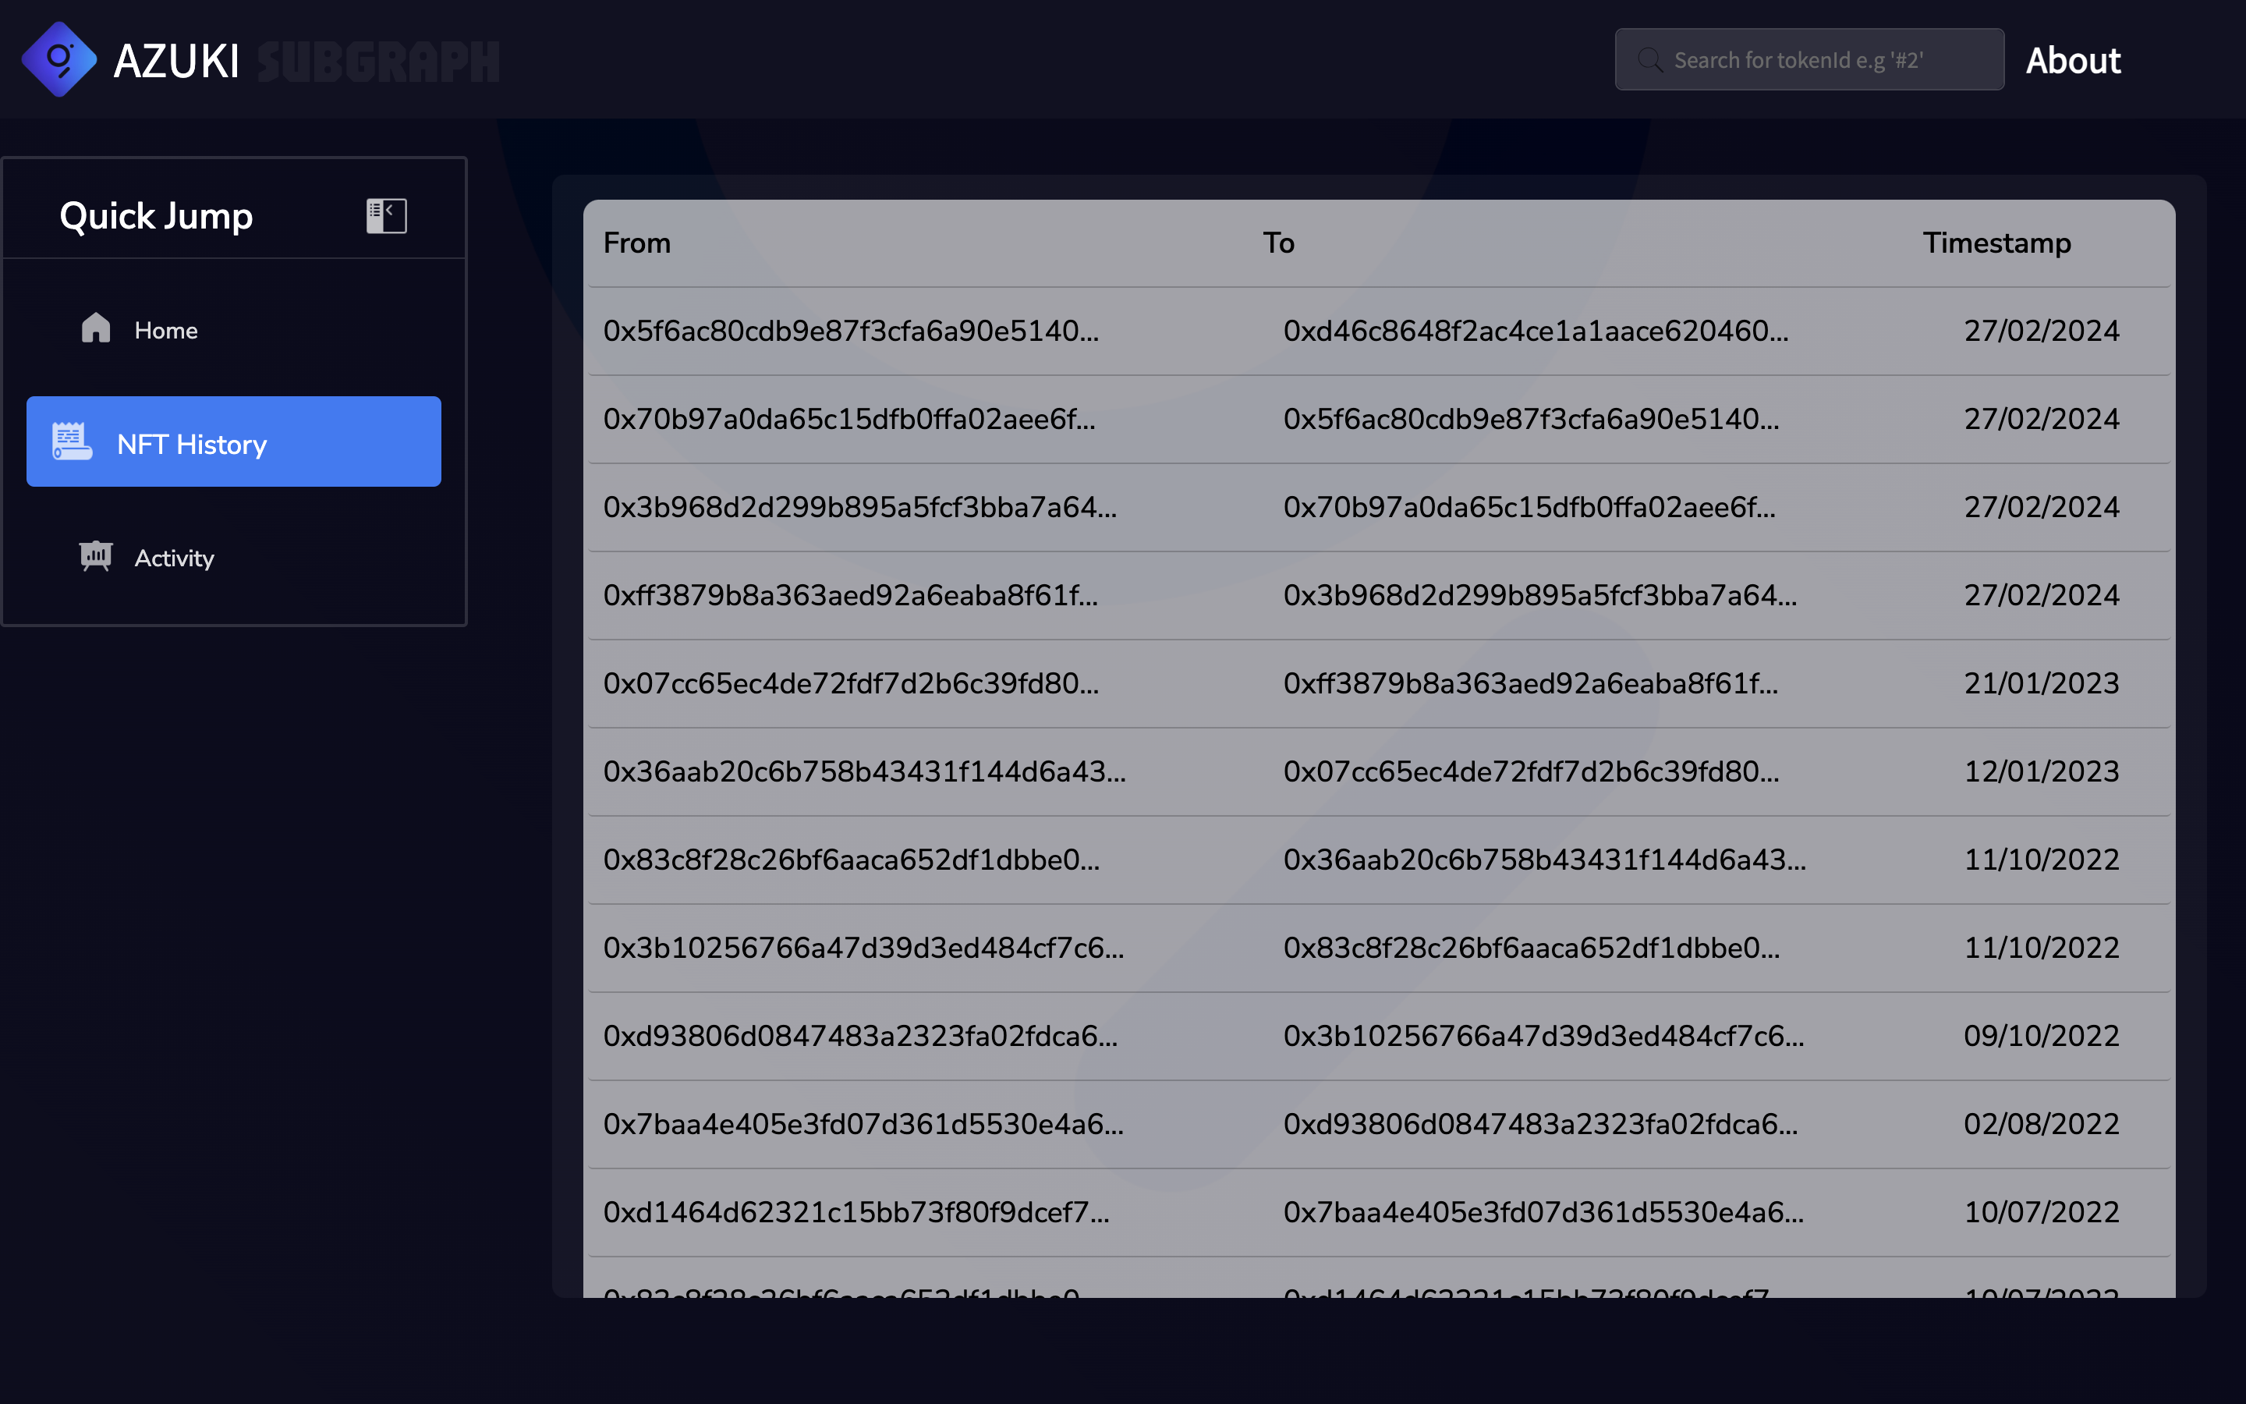Go to Home in Quick Jump
2246x1404 pixels.
tap(166, 331)
